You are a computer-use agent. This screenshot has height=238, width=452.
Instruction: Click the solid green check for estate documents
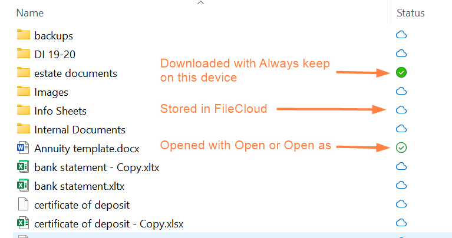pyautogui.click(x=401, y=73)
